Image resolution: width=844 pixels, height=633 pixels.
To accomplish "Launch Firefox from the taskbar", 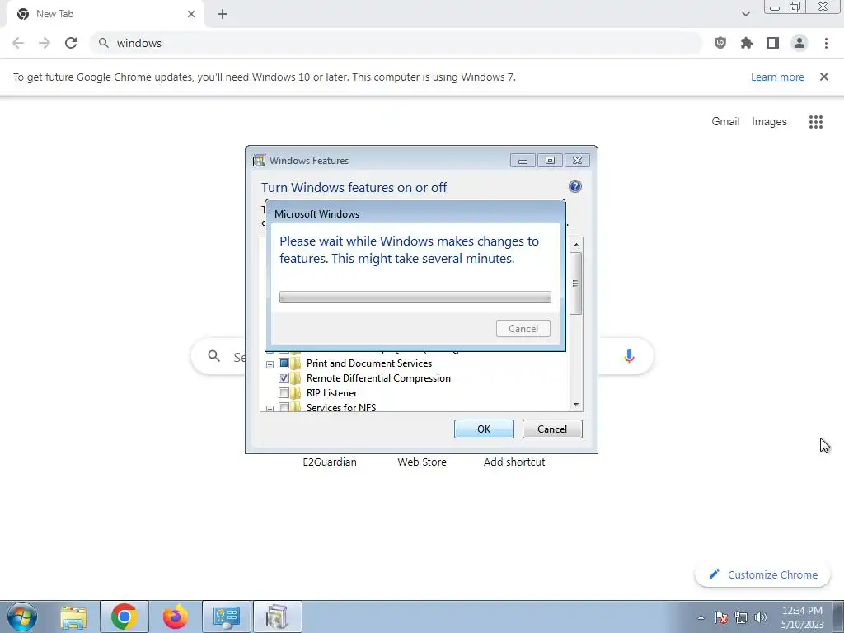I will click(176, 617).
